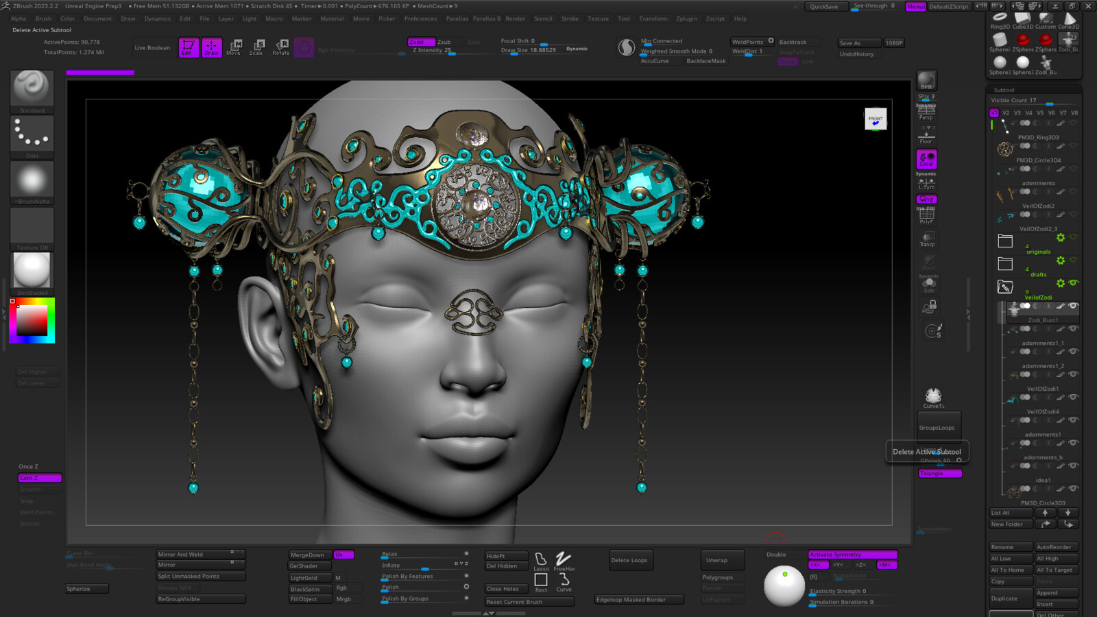Screen dimensions: 1097x617
Task: Click the Live Boolean button
Action: coord(152,48)
